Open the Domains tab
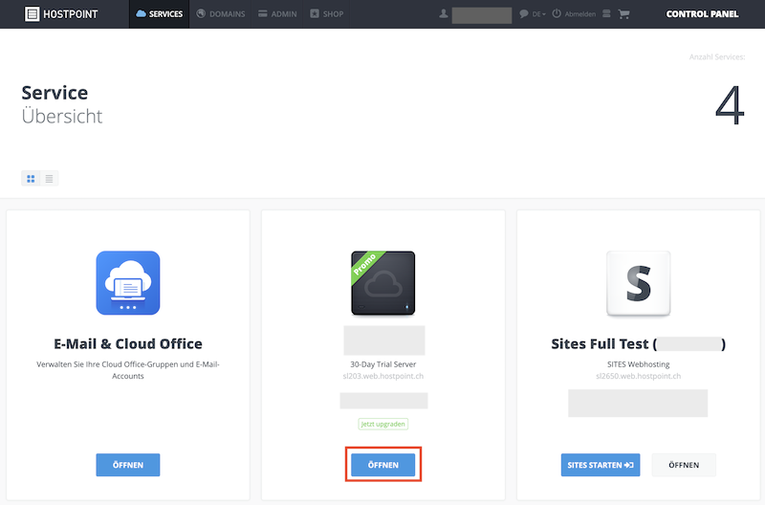 pyautogui.click(x=221, y=14)
